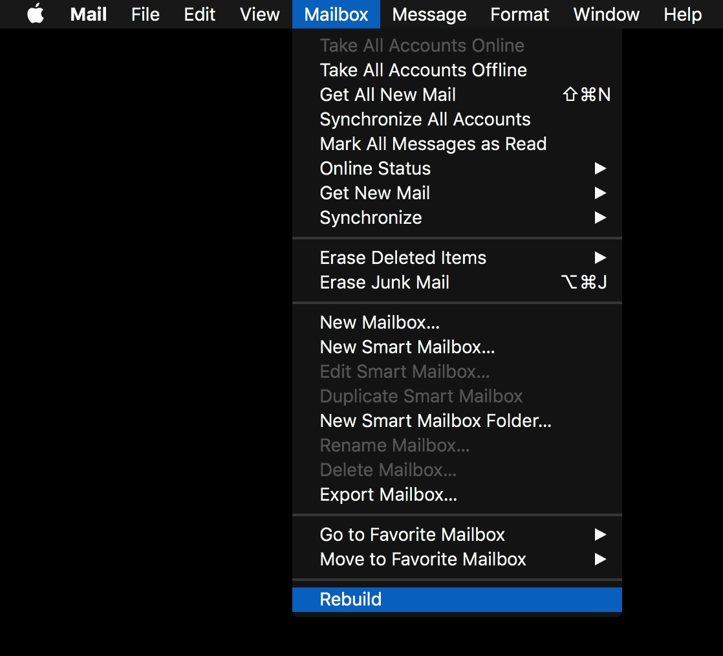
Task: Select Mark All Messages as Read
Action: pos(457,144)
